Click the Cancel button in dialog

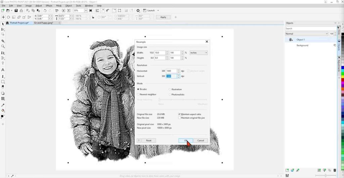201,141
